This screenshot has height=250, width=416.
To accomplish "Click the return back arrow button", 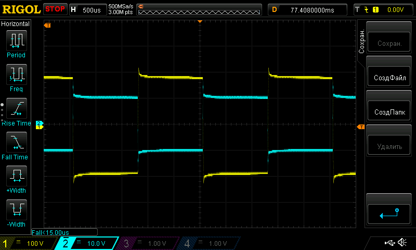I will point(389,214).
